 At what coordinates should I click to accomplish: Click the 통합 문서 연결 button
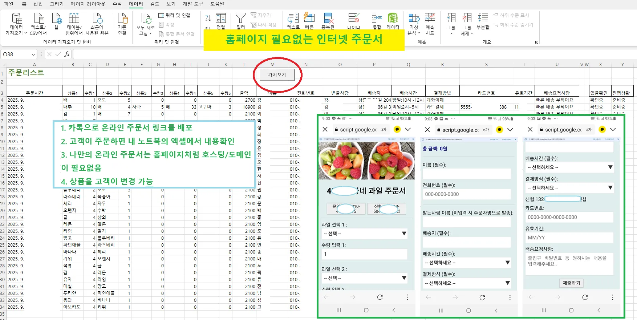click(177, 34)
